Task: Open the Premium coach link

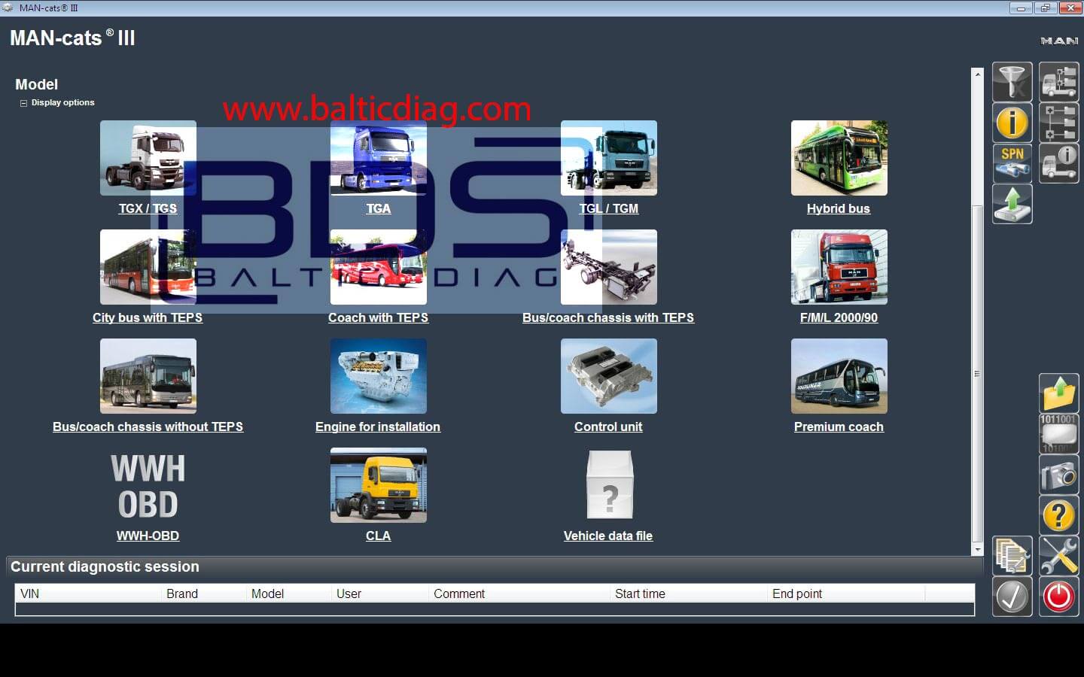Action: (839, 427)
